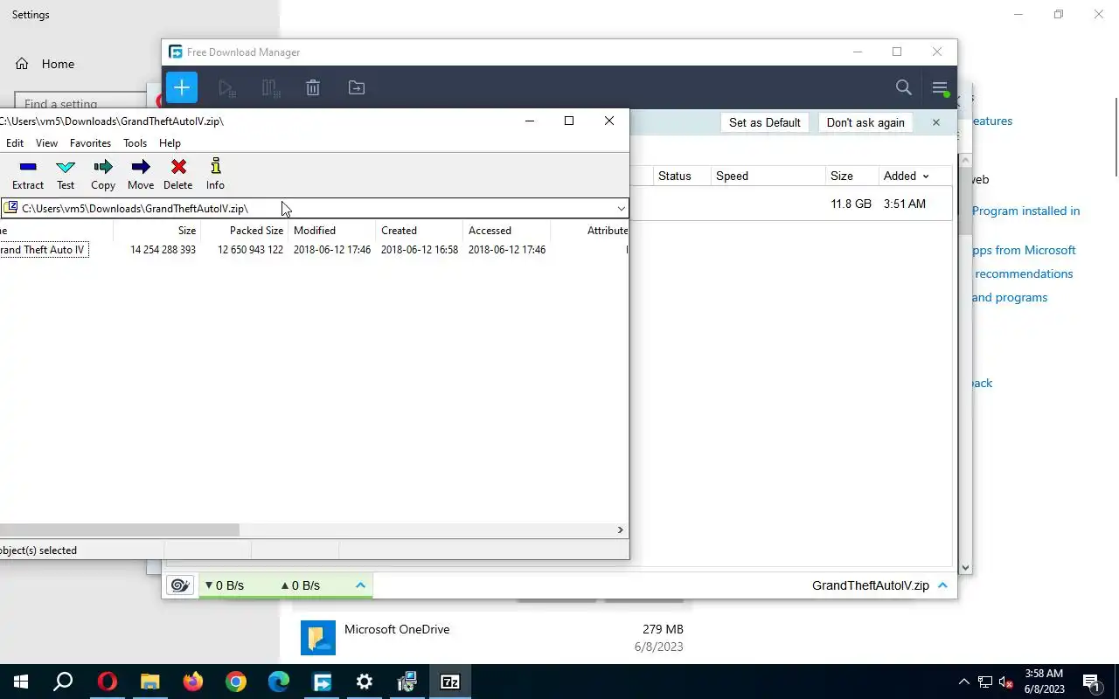Click scroll-right arrow in 7-Zip list

(621, 529)
